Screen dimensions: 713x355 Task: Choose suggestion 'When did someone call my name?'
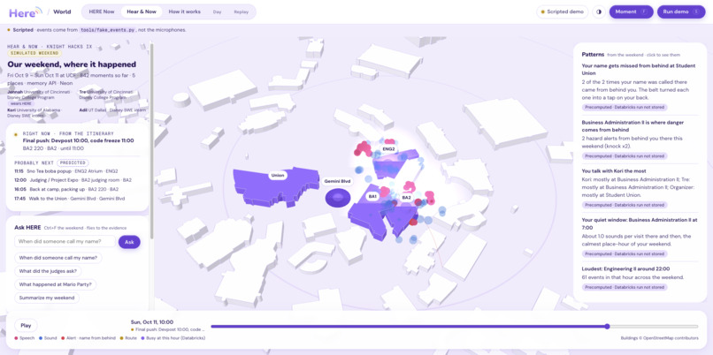(x=58, y=257)
